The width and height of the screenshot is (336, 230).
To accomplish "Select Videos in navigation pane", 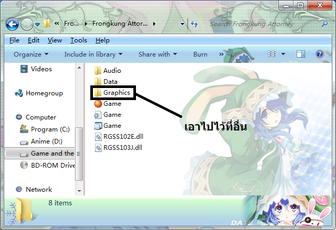I will click(41, 69).
